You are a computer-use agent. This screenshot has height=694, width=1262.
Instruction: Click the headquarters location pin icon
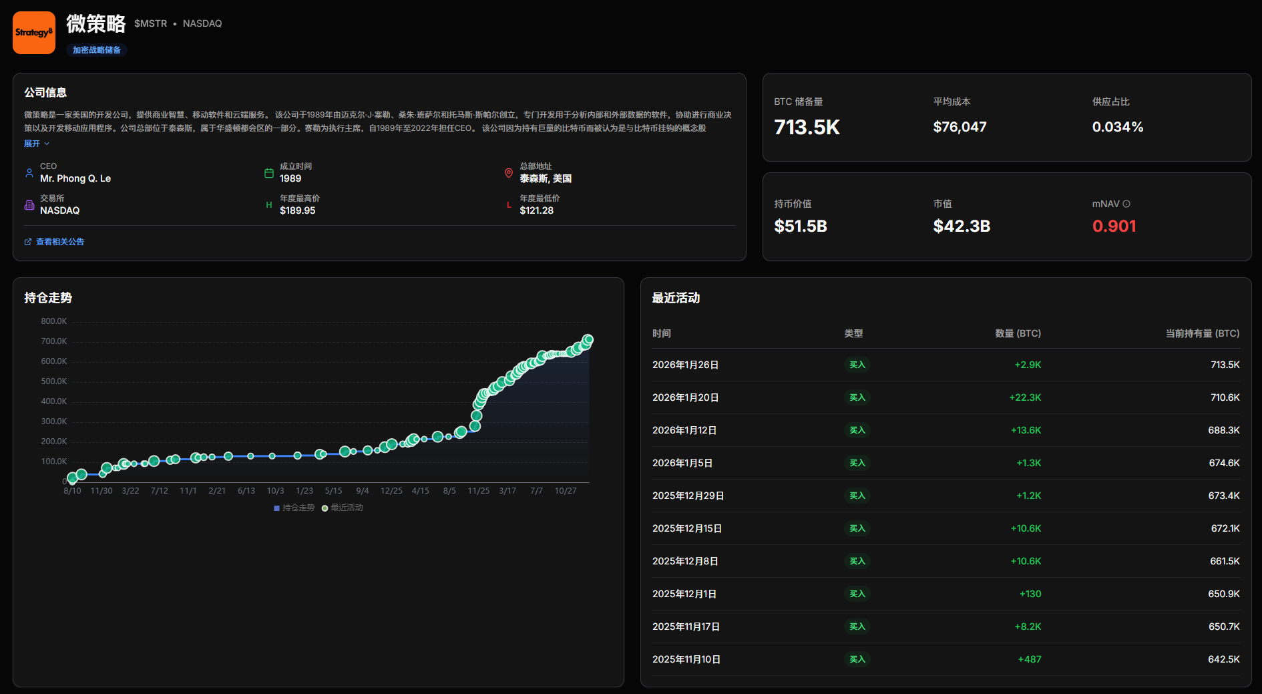(x=509, y=173)
